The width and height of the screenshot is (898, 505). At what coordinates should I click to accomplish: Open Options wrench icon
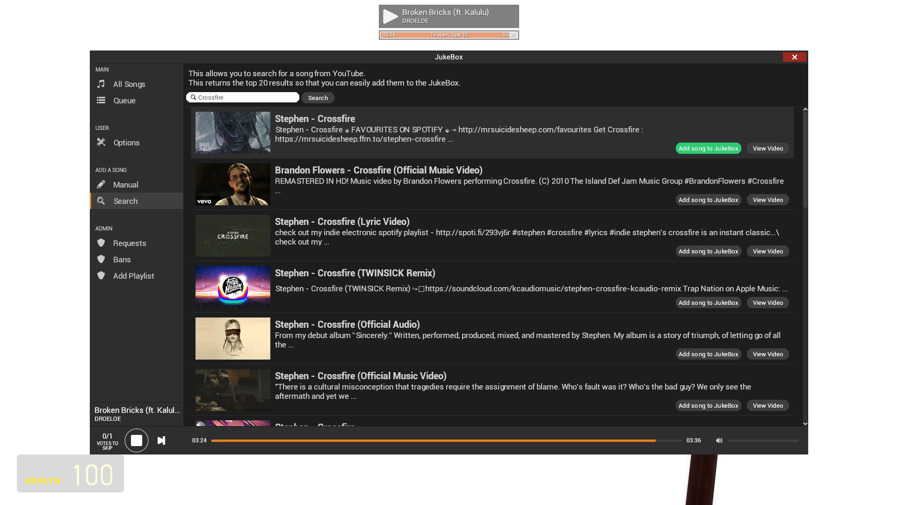point(101,142)
